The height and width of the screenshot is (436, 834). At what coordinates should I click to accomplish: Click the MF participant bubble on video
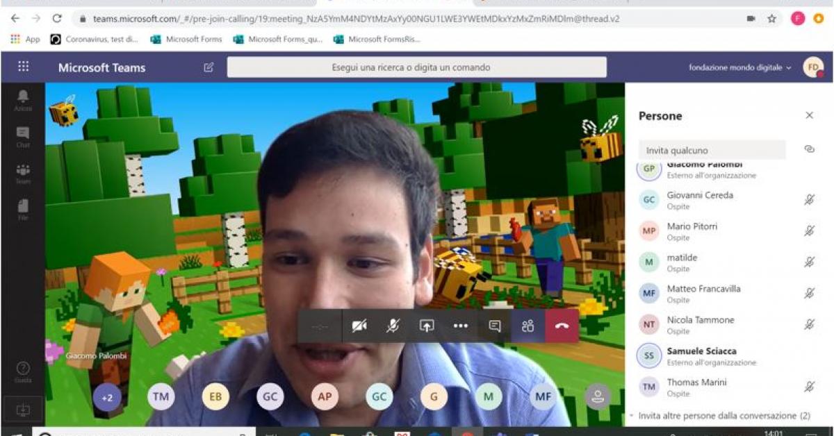[543, 396]
